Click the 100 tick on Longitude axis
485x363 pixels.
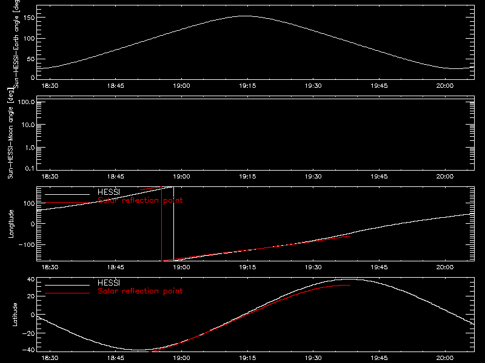tap(30, 203)
